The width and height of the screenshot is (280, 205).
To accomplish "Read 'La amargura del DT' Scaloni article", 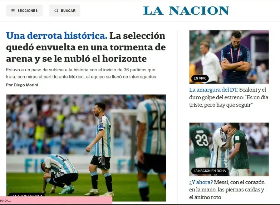I will pyautogui.click(x=229, y=97).
